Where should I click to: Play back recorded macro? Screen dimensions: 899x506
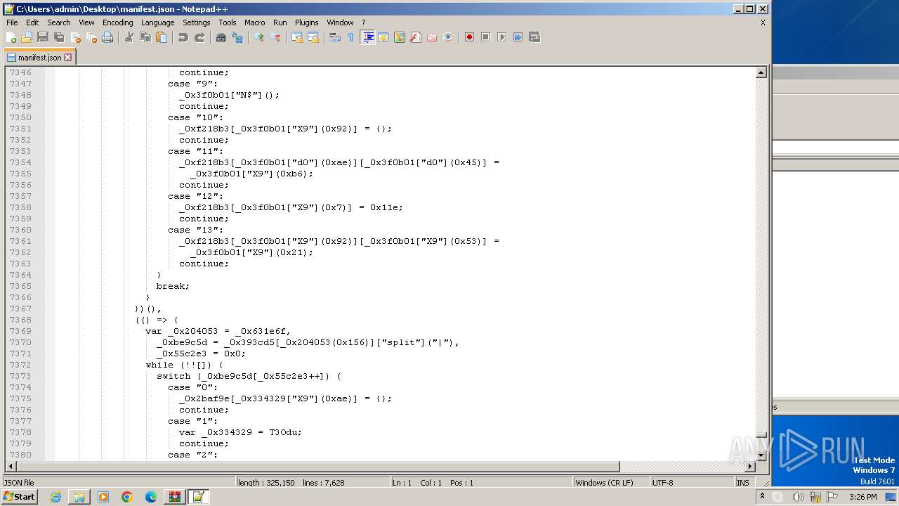pyautogui.click(x=502, y=37)
